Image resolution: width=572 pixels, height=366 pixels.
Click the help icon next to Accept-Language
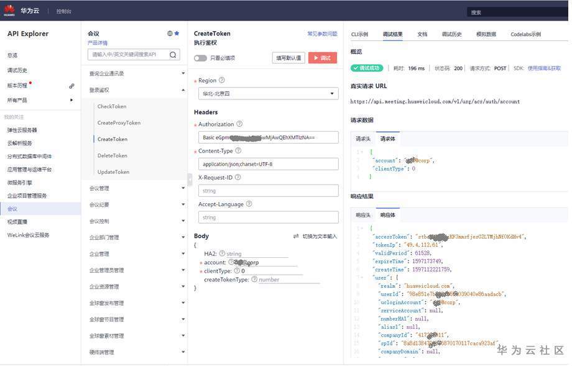pos(249,203)
